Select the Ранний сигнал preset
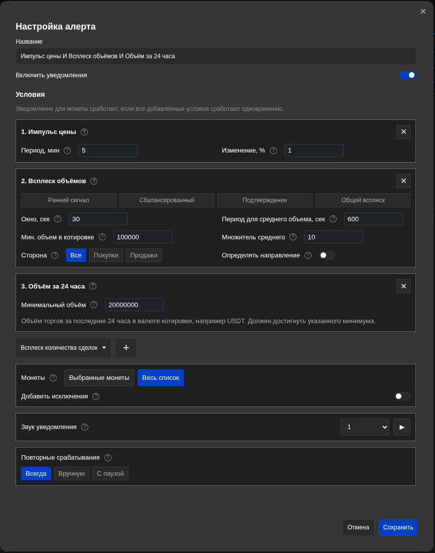435x553 pixels. pos(69,200)
